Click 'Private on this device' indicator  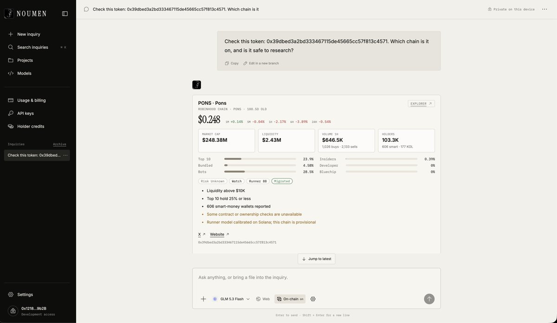point(511,9)
